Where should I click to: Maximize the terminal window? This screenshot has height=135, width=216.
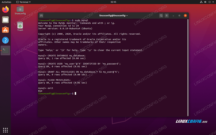click(x=179, y=15)
